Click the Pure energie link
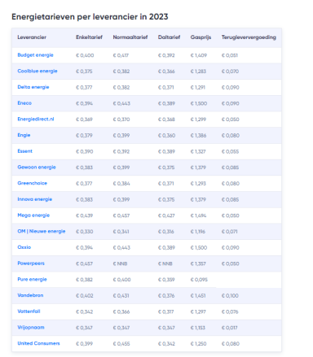The image size is (313, 357). coord(32,279)
